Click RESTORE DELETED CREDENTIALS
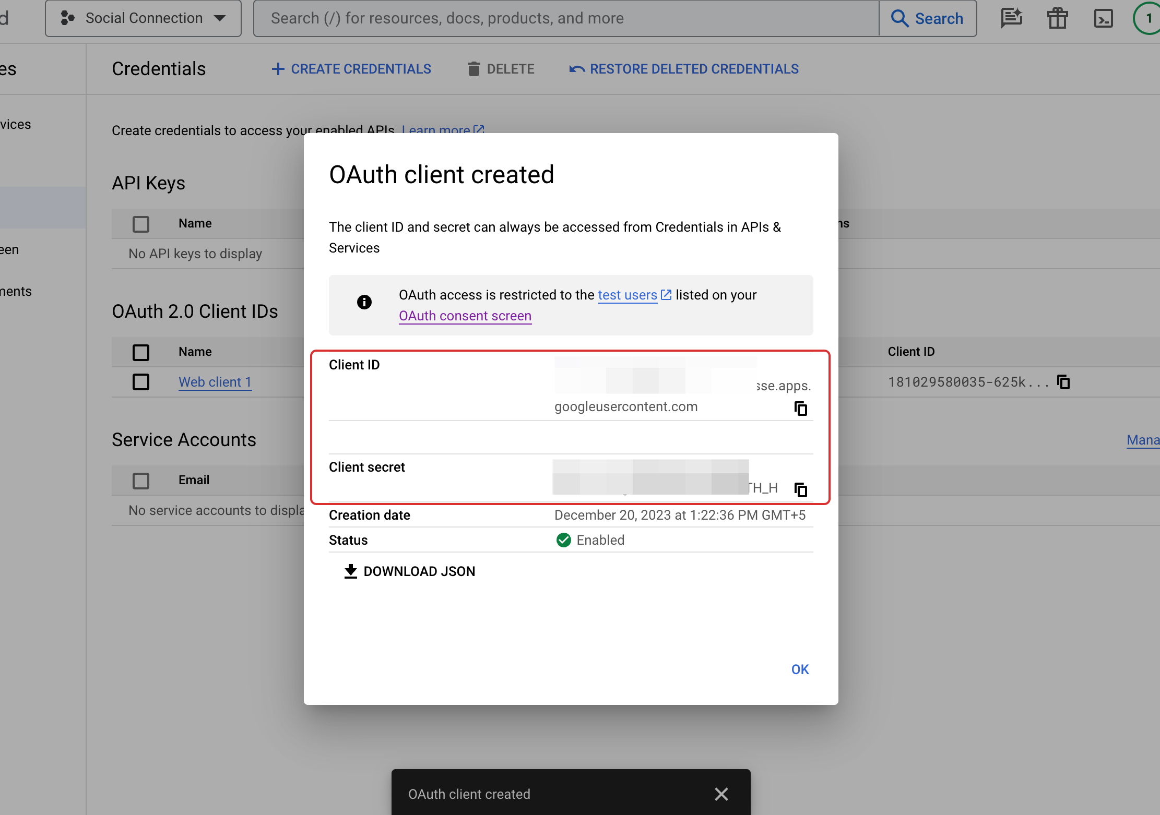Image resolution: width=1160 pixels, height=815 pixels. tap(684, 69)
